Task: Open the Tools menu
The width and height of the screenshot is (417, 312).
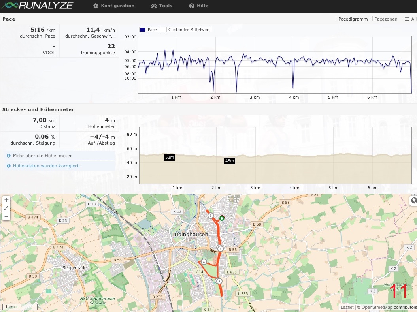Action: pyautogui.click(x=162, y=6)
